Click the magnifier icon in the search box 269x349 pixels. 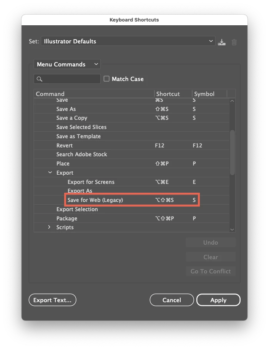[x=40, y=79]
